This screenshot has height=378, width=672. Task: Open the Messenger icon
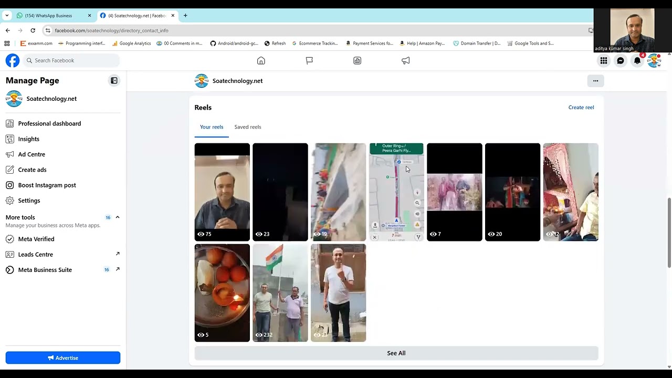tap(621, 60)
